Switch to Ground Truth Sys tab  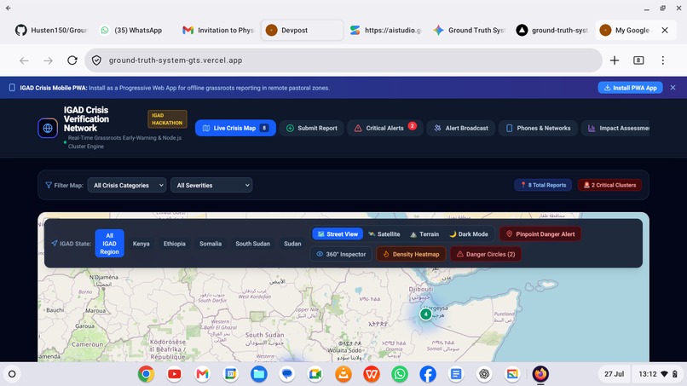tap(469, 30)
